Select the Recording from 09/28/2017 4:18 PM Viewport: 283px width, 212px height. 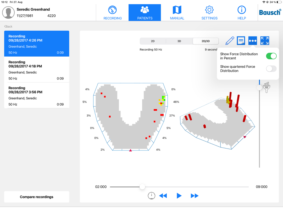36,70
